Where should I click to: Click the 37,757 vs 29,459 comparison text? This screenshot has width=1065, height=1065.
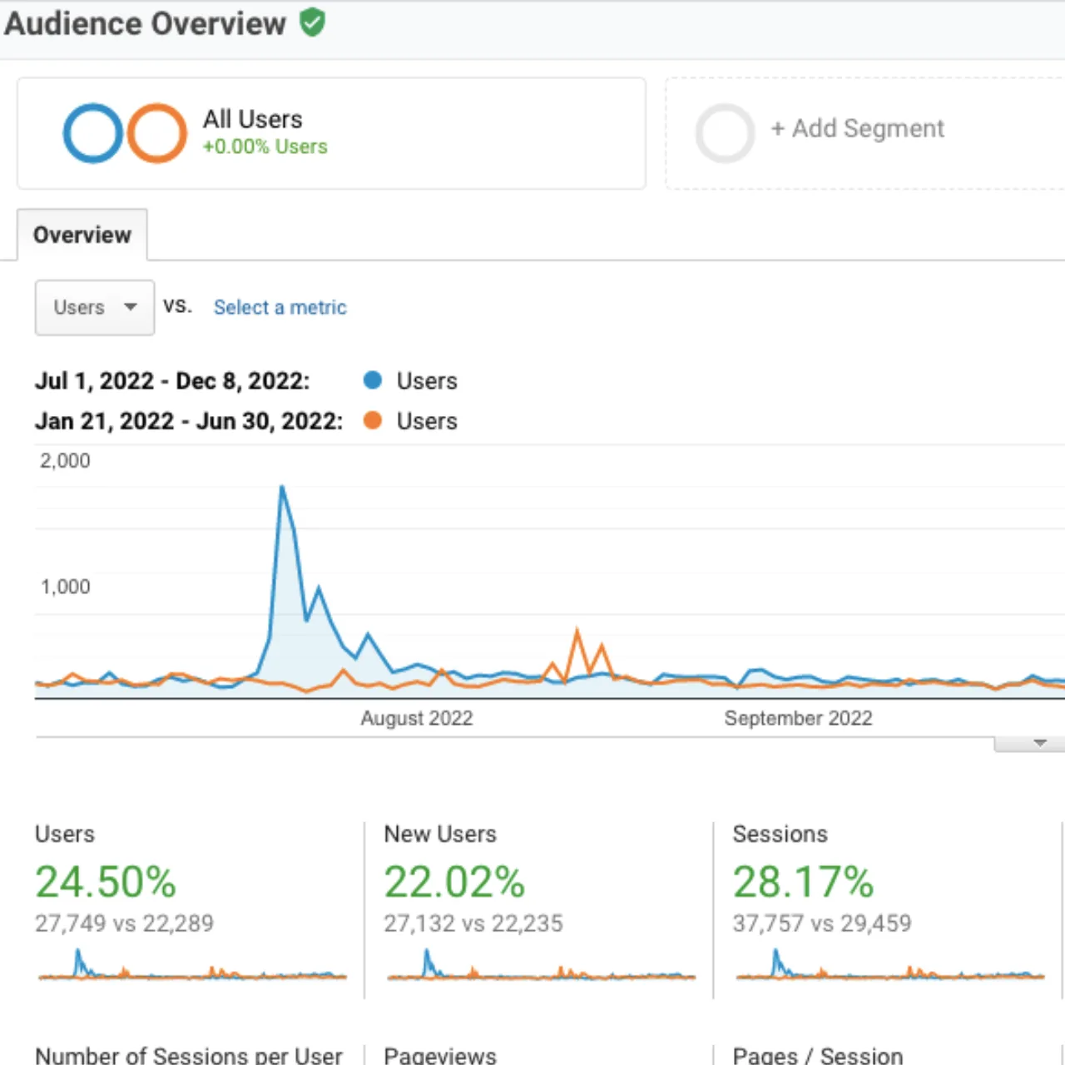pyautogui.click(x=822, y=924)
